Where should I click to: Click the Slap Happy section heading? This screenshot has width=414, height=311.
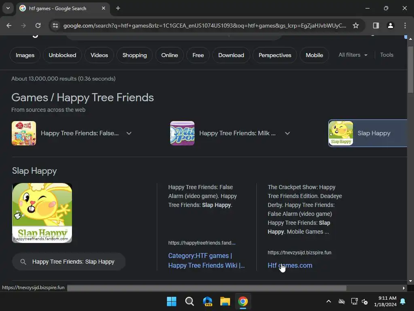[x=34, y=171]
